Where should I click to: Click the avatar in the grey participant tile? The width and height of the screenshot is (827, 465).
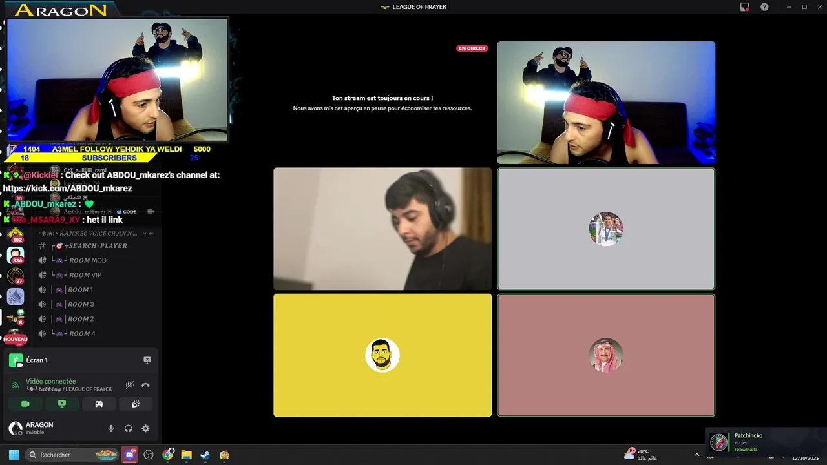point(606,229)
